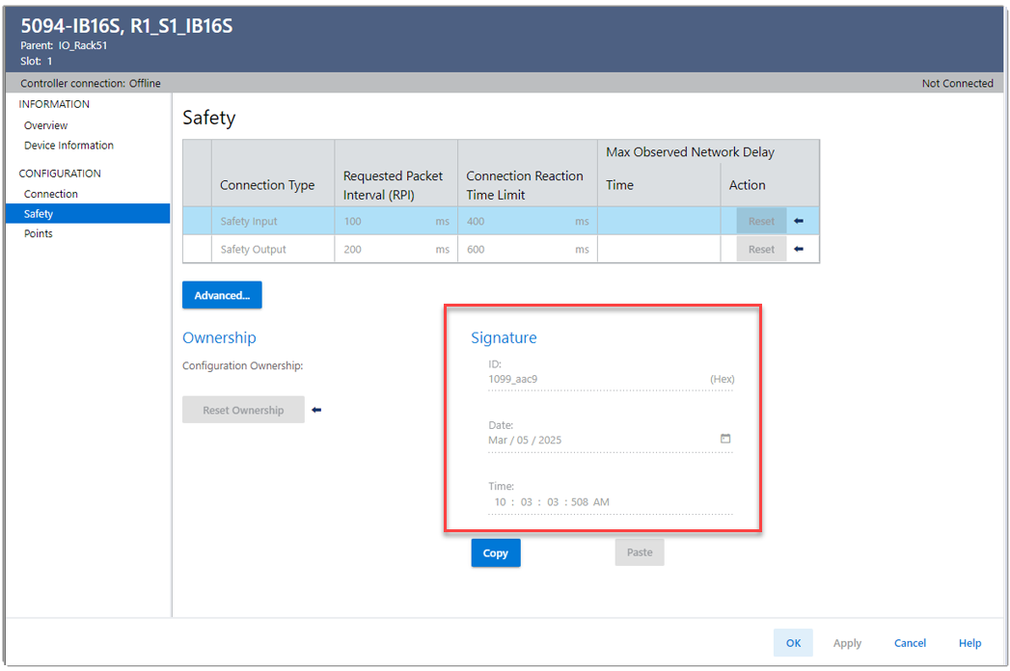Viewport: 1010px width, 671px height.
Task: Select Safety in the sidebar
Action: 39,214
